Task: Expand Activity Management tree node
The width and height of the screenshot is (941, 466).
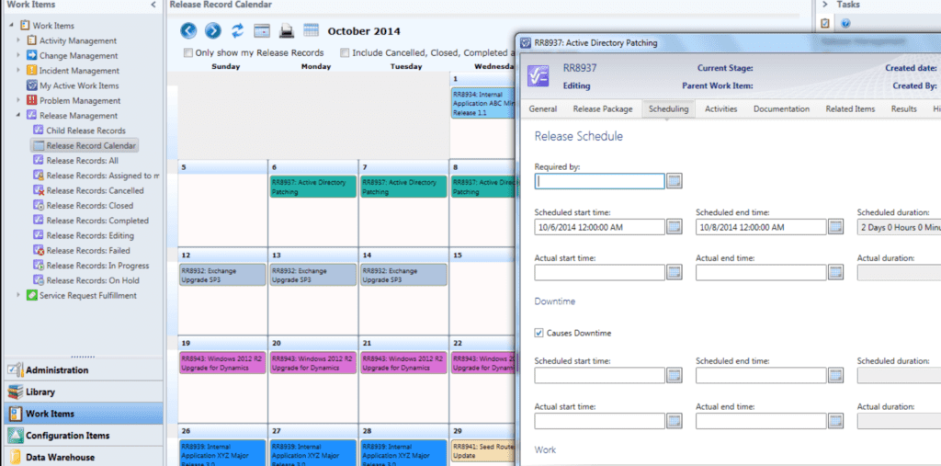Action: [x=18, y=40]
